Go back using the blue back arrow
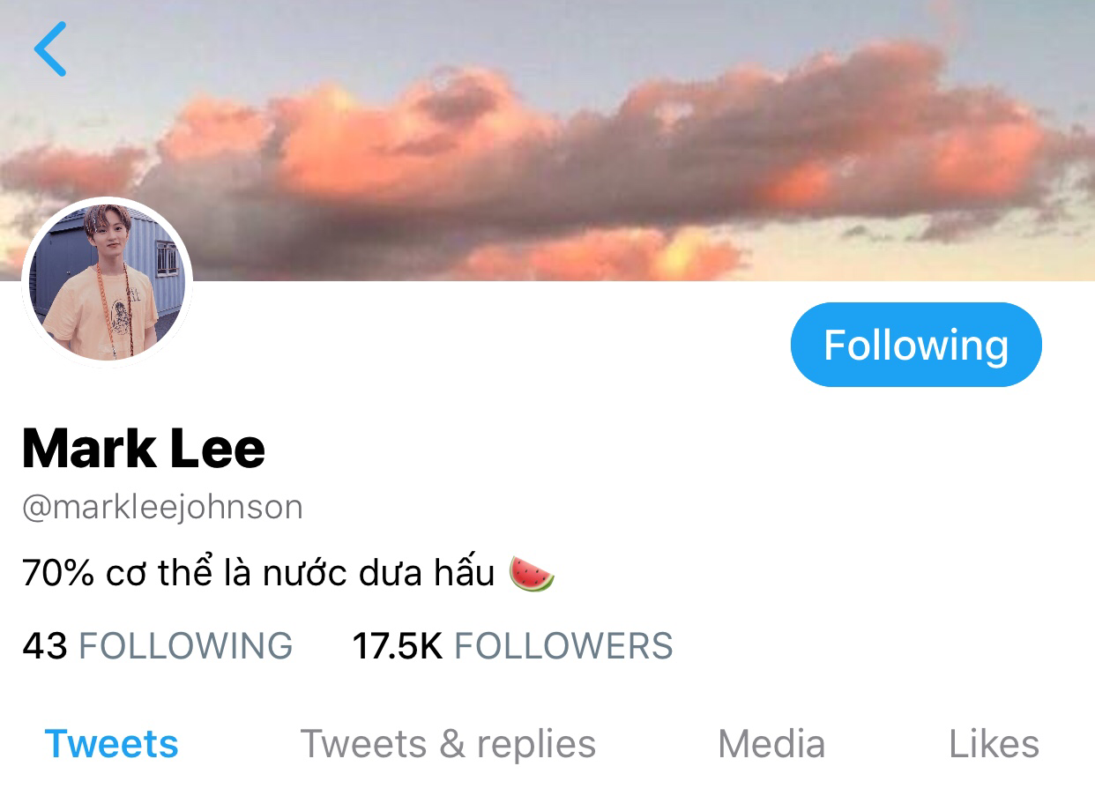 50,48
